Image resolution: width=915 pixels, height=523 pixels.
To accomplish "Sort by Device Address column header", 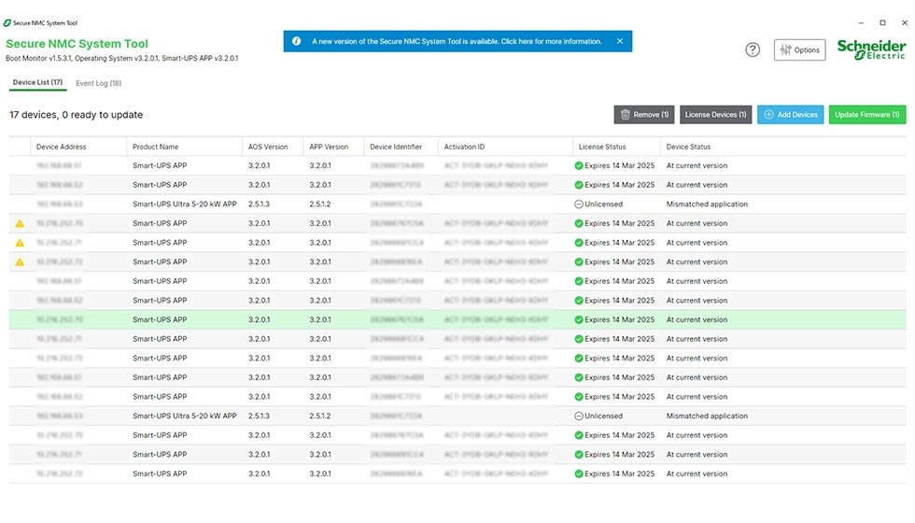I will 62,147.
